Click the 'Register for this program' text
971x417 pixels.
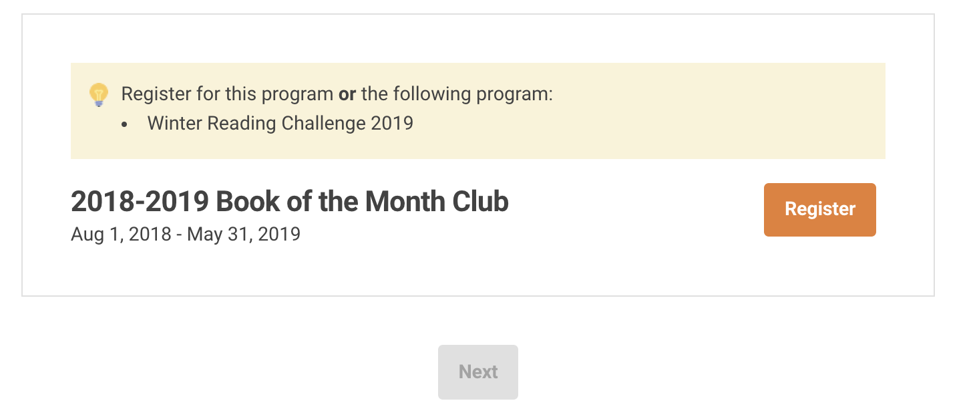(x=227, y=94)
